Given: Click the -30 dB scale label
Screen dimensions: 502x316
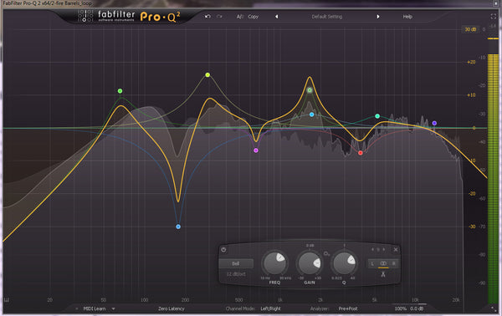Looking at the screenshot, I should coord(472,227).
